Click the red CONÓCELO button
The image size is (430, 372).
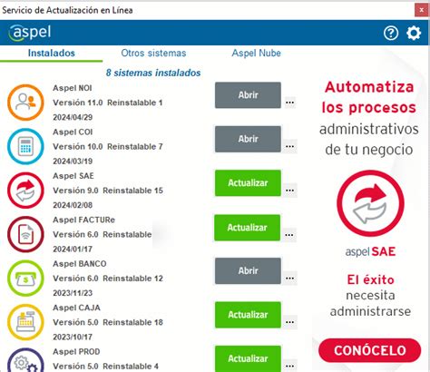[x=369, y=350]
